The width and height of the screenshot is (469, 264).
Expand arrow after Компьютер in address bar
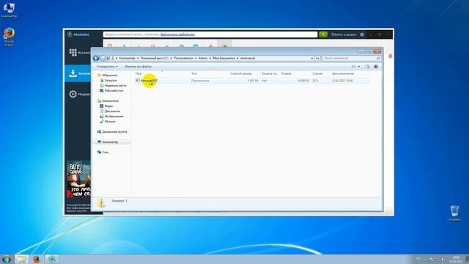point(138,58)
